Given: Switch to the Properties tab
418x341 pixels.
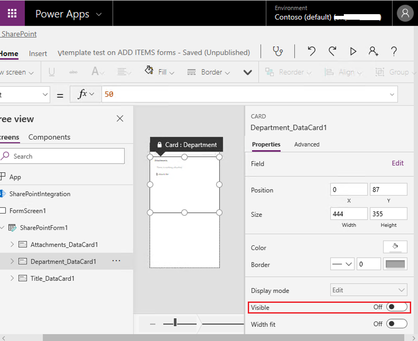Looking at the screenshot, I should tap(266, 144).
